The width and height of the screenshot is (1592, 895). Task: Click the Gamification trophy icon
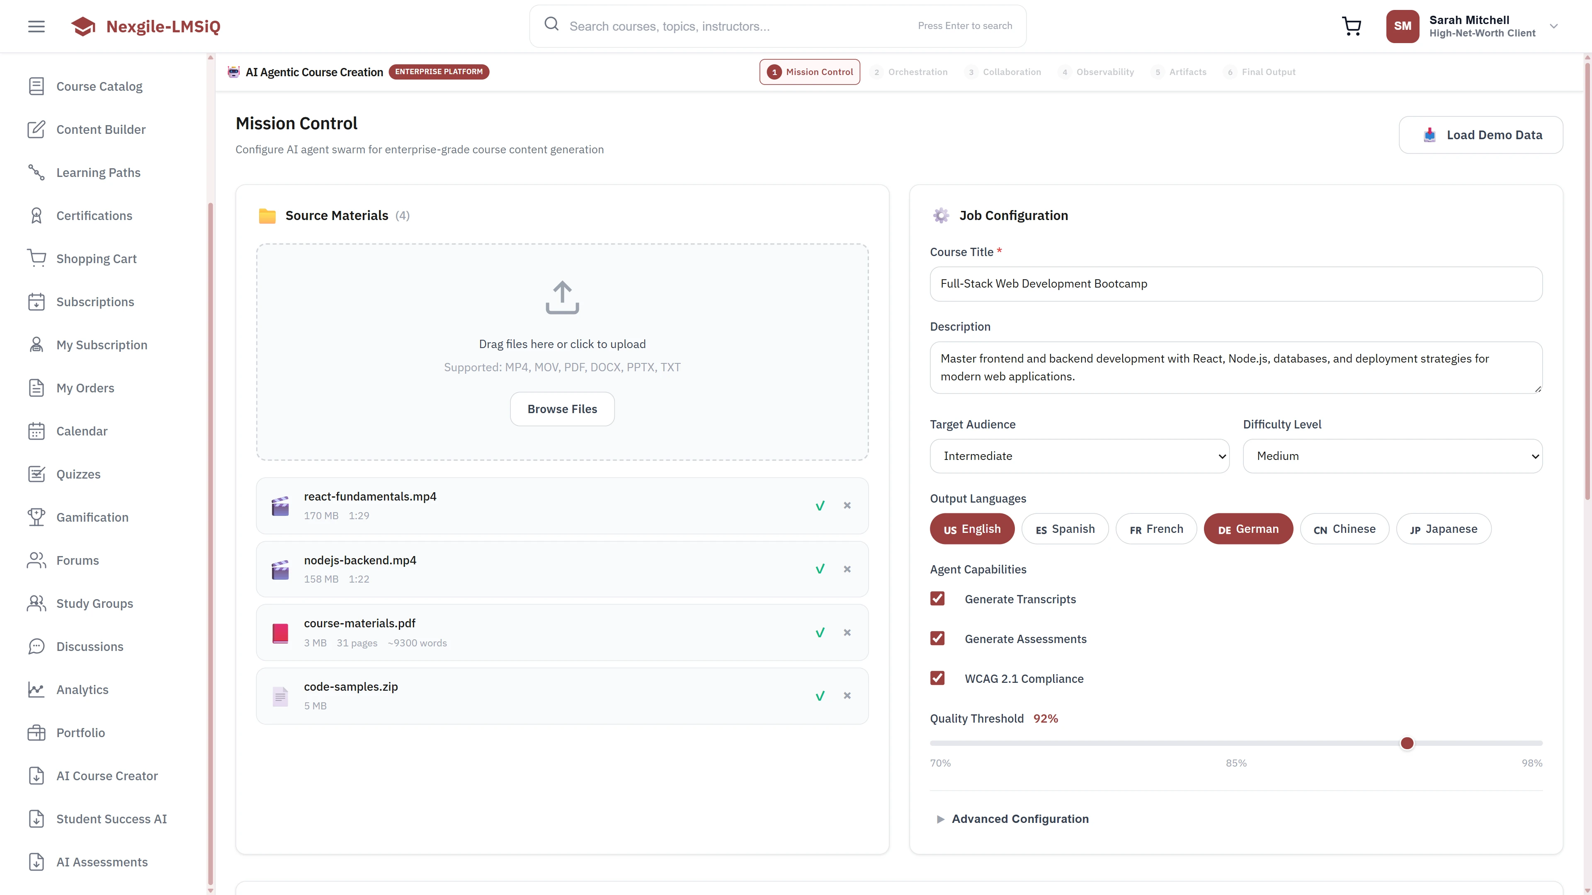click(36, 517)
